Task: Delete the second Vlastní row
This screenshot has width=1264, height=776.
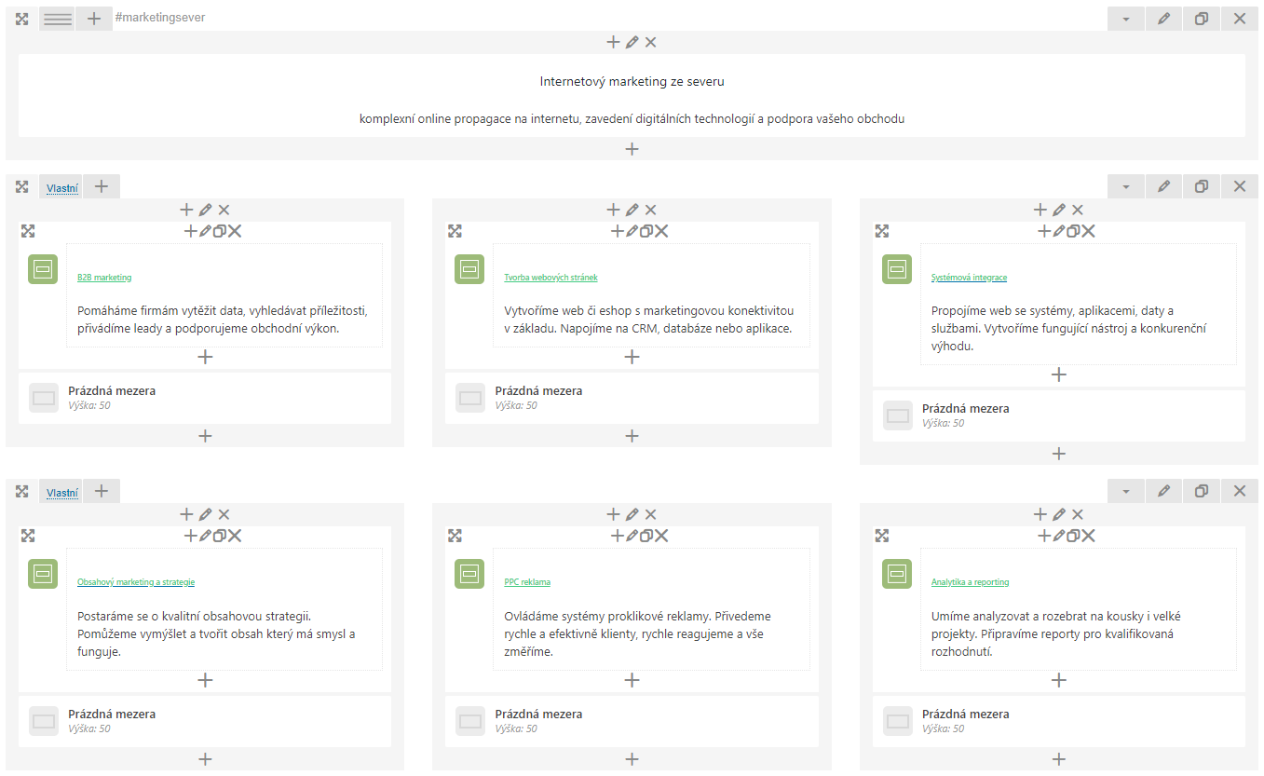Action: tap(1239, 491)
